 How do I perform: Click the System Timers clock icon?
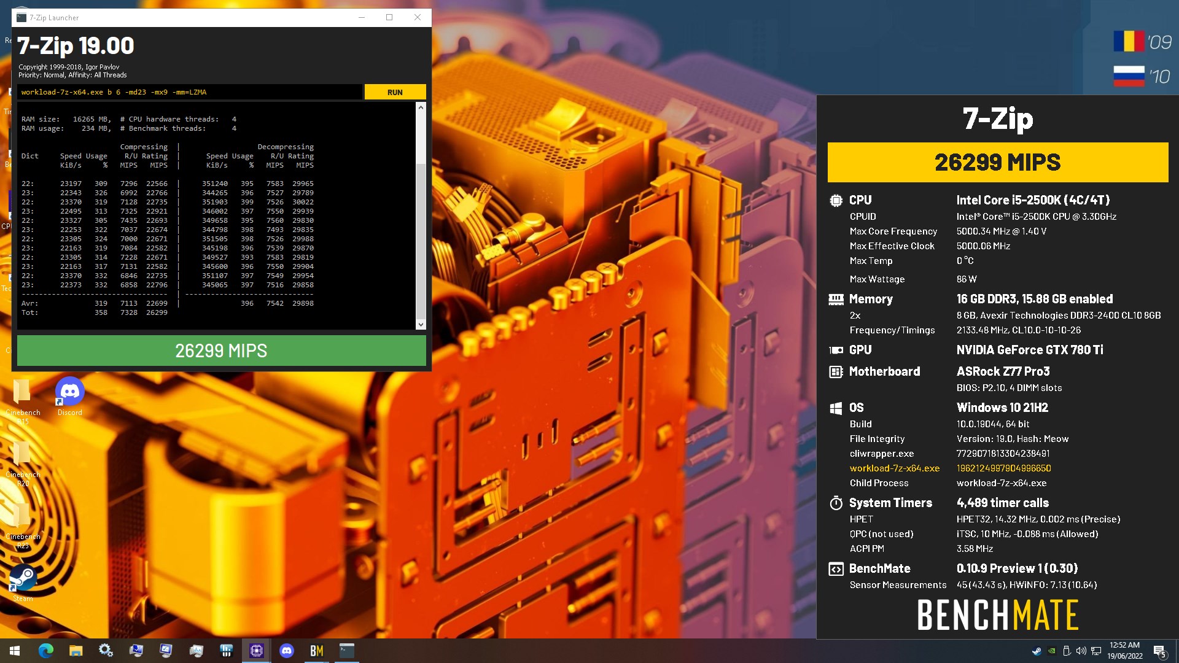(x=836, y=503)
